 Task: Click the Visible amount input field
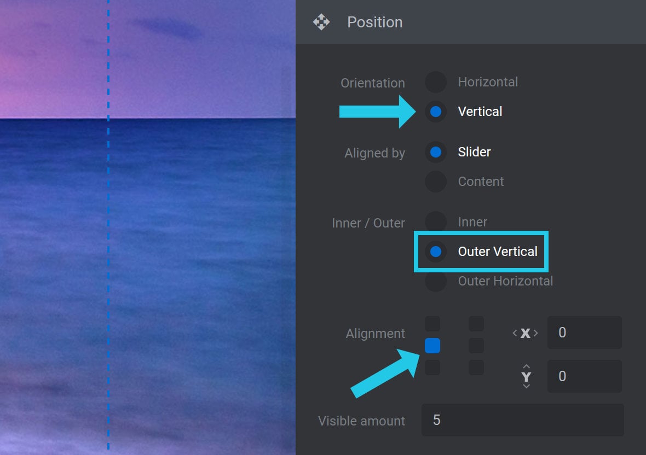[x=522, y=419]
